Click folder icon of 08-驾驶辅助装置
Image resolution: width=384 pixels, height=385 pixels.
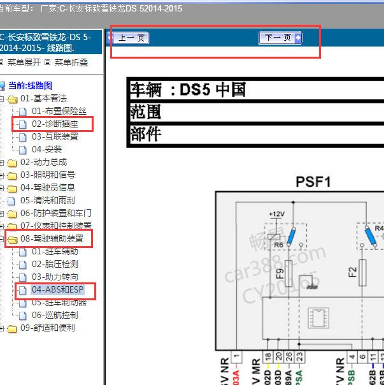12,239
